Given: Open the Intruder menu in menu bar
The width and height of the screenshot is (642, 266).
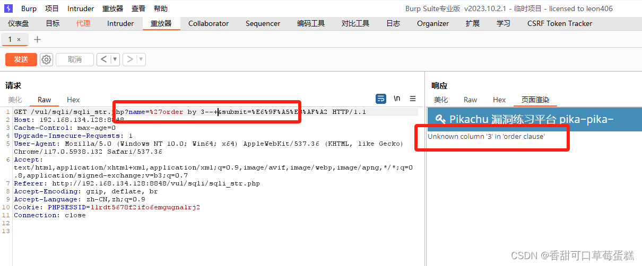Looking at the screenshot, I should tap(81, 8).
